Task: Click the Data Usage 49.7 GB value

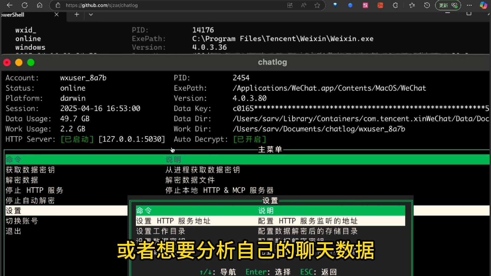Action: [75, 119]
